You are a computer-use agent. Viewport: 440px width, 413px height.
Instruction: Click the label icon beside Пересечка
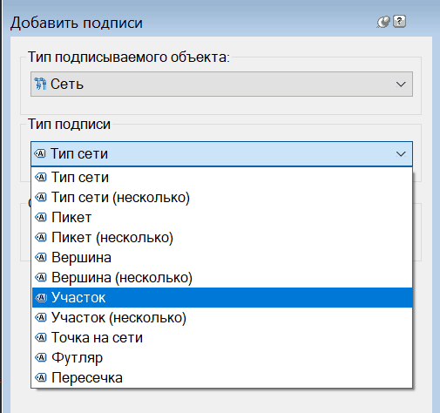point(41,377)
